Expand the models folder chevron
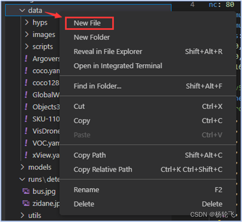This screenshot has height=222, width=242. (22, 167)
